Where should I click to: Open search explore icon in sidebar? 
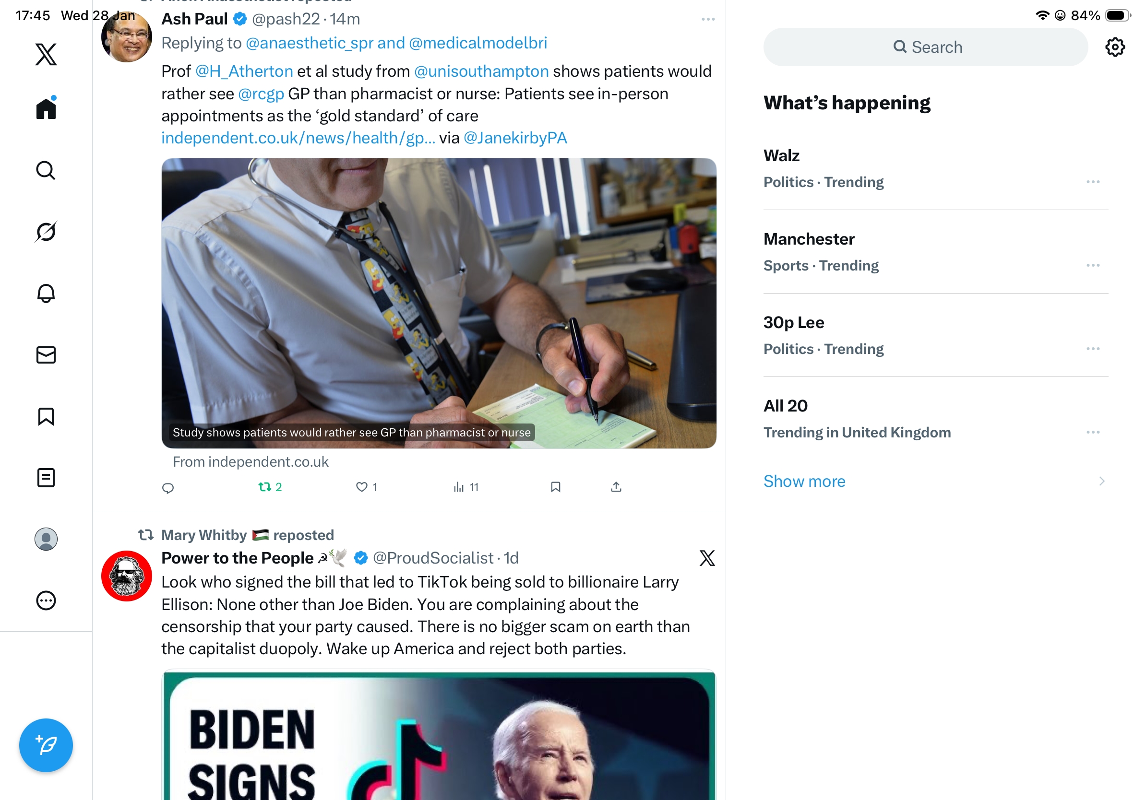pyautogui.click(x=46, y=170)
